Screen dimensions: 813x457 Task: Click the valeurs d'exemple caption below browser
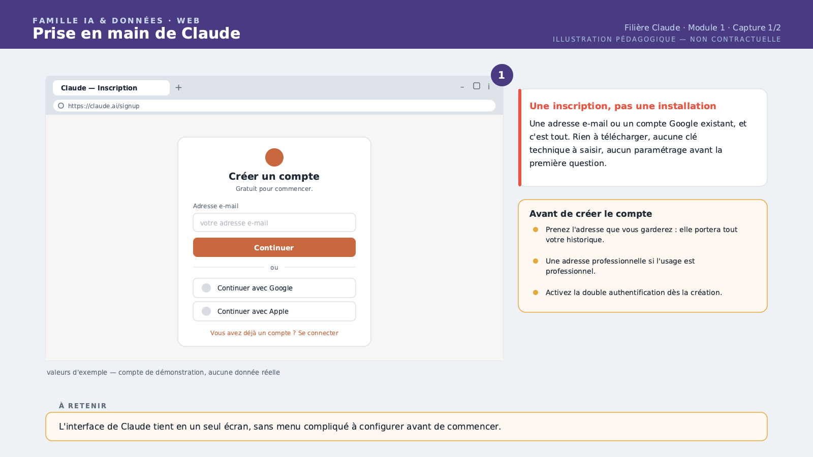pyautogui.click(x=163, y=372)
